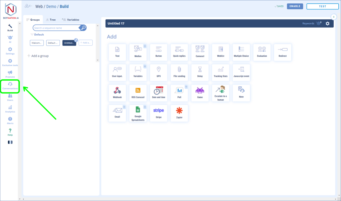
Task: Add a Webhook element
Action: [x=117, y=93]
